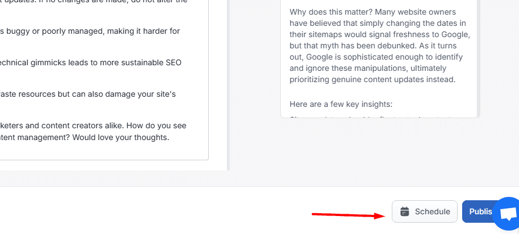Viewport: 519px width, 234px height.
Task: Click the blue Publish button
Action: click(478, 211)
